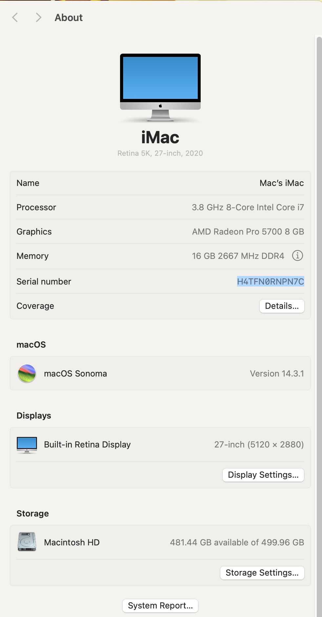Click the Macintosh HD drive icon
The height and width of the screenshot is (617, 322).
(x=27, y=542)
